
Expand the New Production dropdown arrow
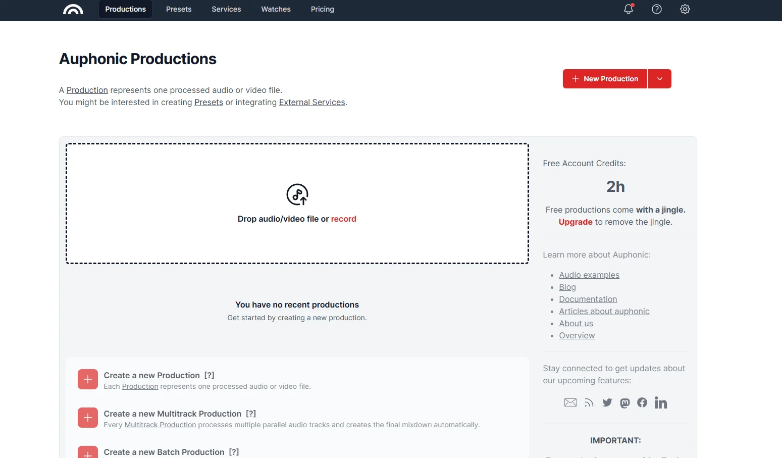[x=660, y=79]
